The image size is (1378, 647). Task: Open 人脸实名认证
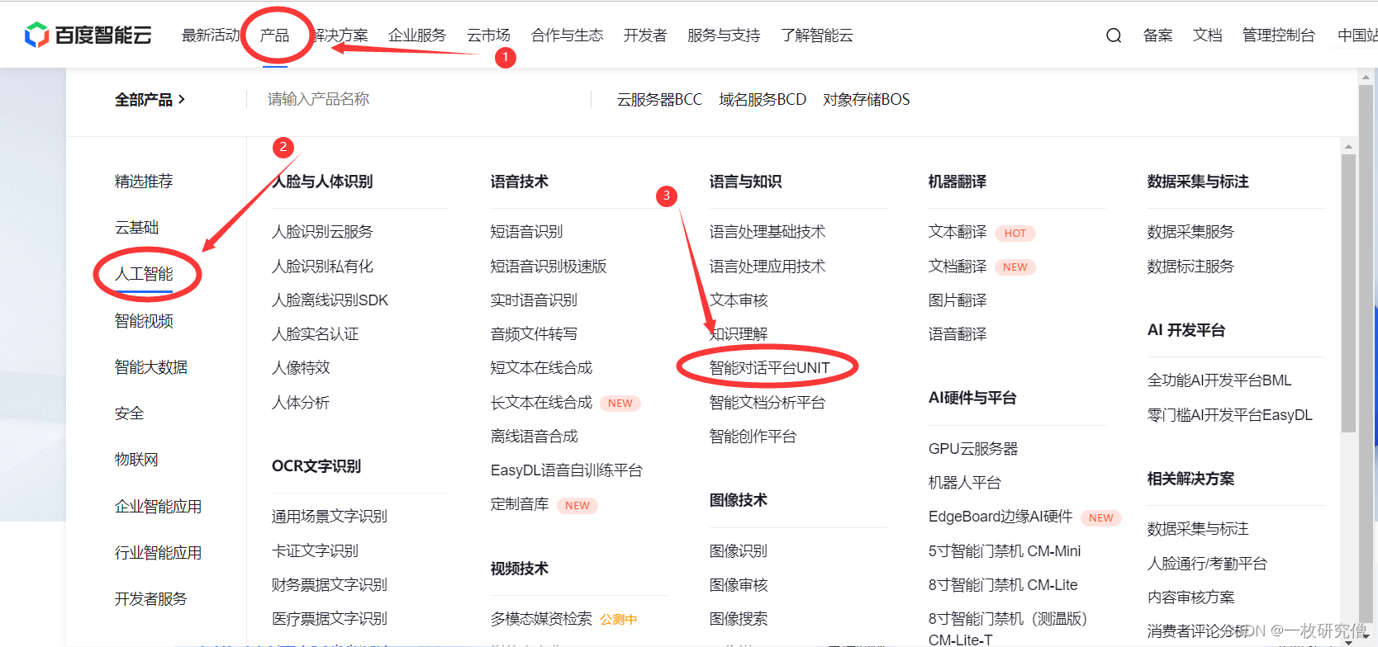(316, 334)
